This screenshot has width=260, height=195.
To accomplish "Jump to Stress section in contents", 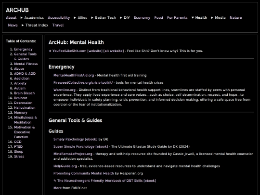I will [19, 156].
